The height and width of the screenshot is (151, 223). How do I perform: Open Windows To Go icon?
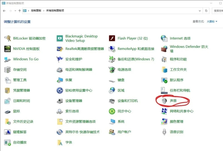click(x=8, y=59)
